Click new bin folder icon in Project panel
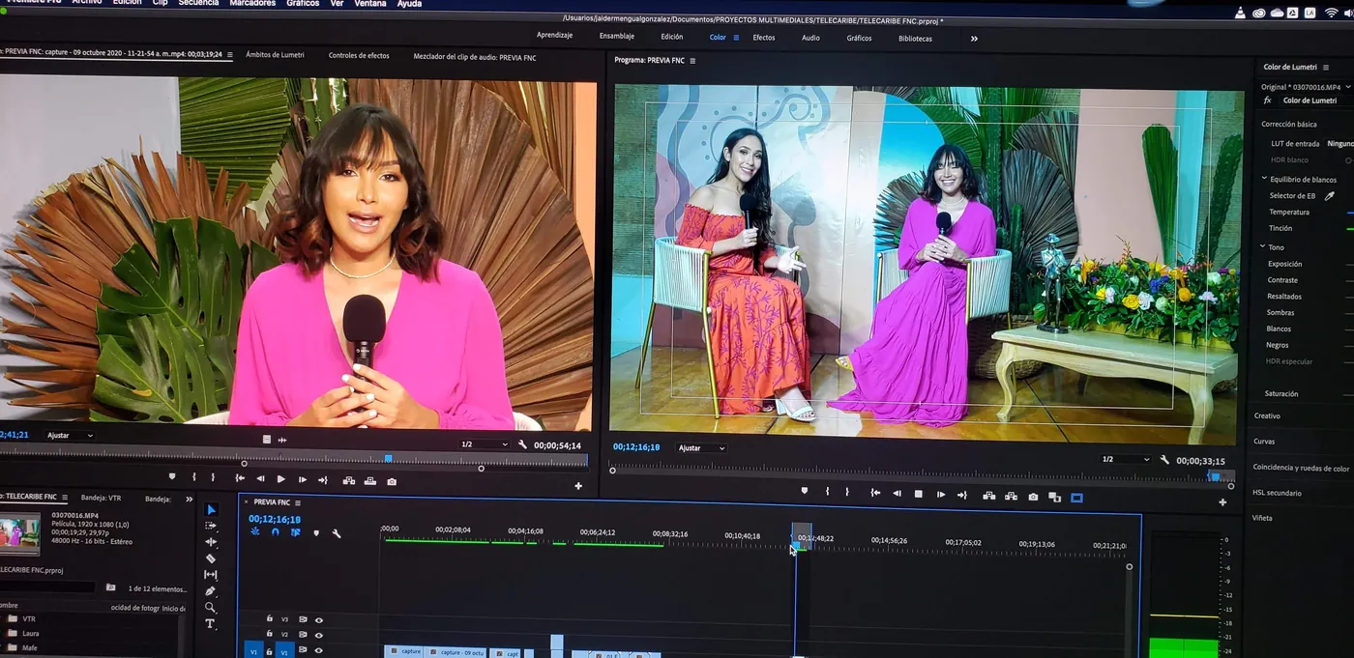 [x=110, y=587]
